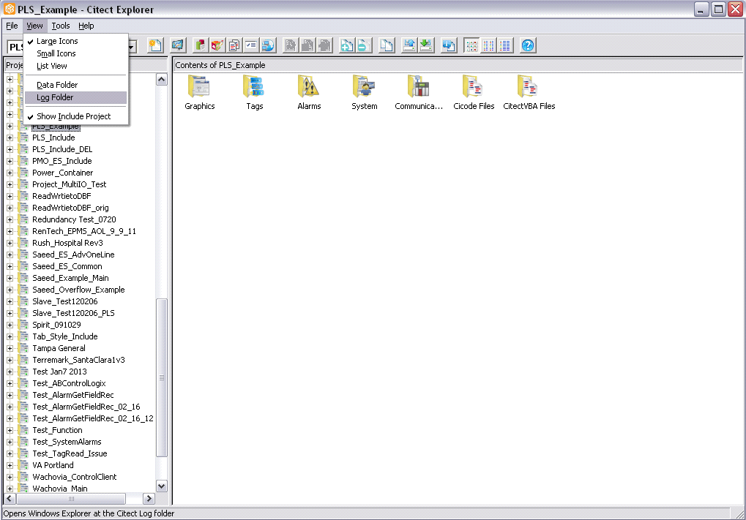Viewport: 746px width, 520px height.
Task: Click project tree scroll down arrow
Action: tap(162, 486)
